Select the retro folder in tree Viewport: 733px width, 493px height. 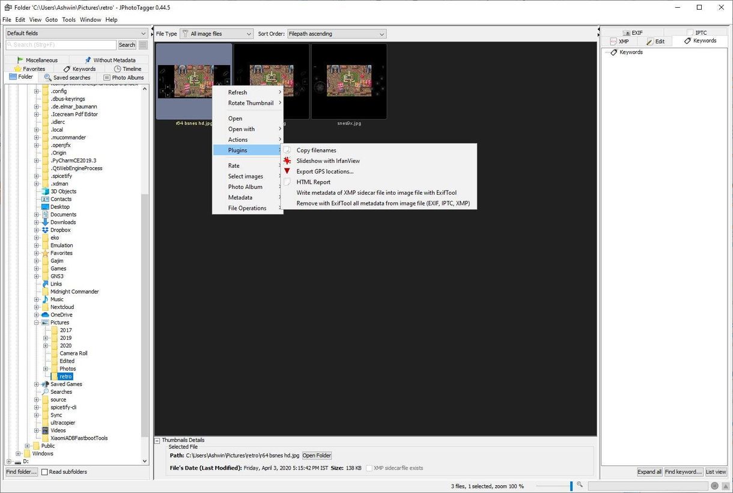coord(65,377)
